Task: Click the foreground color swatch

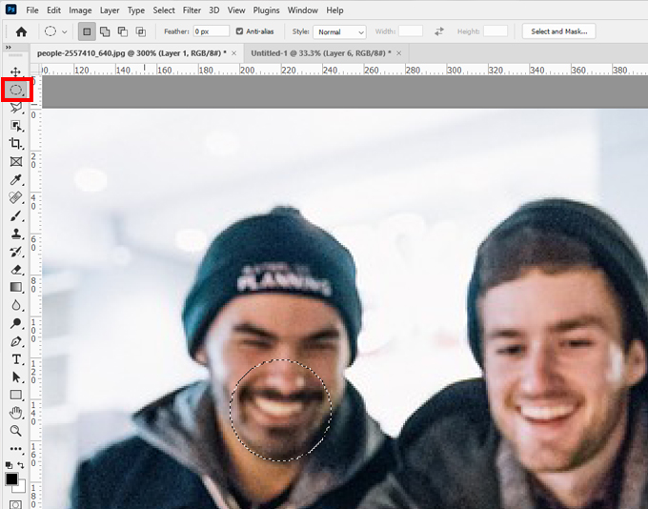Action: (x=11, y=478)
